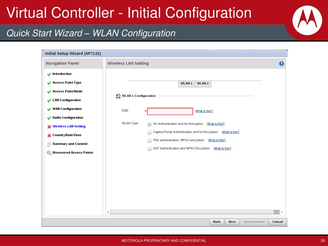Select No Authentication and No Encryption
The height and width of the screenshot is (246, 328).
(x=149, y=124)
